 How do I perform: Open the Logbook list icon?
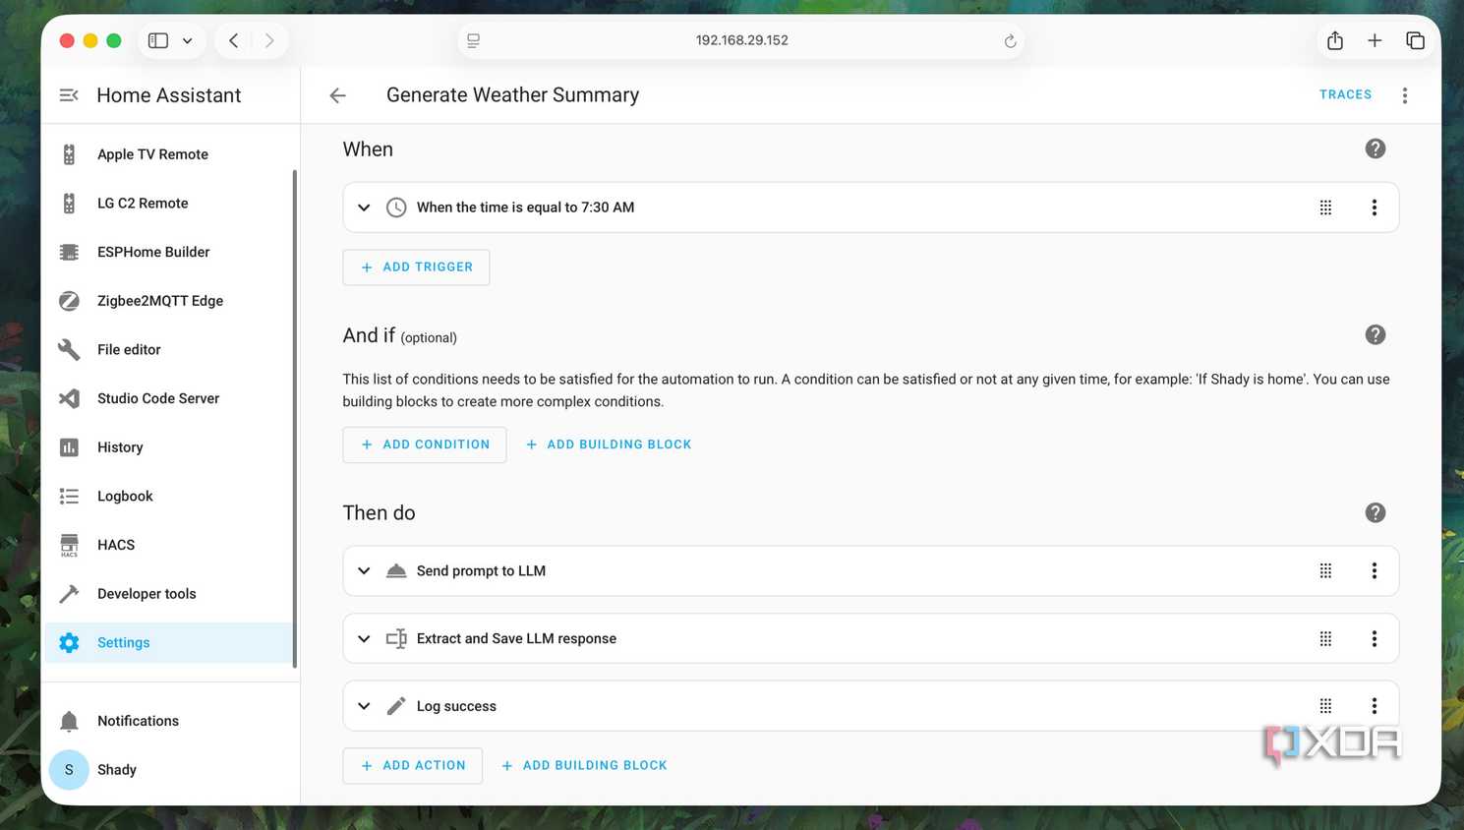(x=69, y=496)
